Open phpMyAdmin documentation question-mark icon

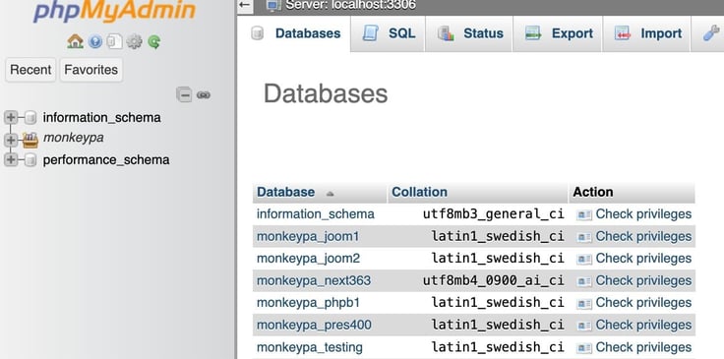(x=95, y=42)
